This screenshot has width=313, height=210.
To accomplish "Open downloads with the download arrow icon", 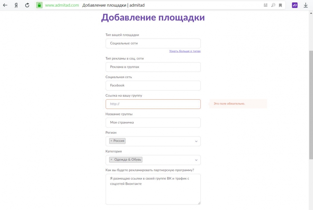I will coord(306,5).
